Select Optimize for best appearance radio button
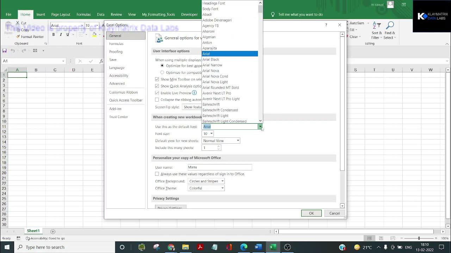The width and height of the screenshot is (451, 253). 162,66
